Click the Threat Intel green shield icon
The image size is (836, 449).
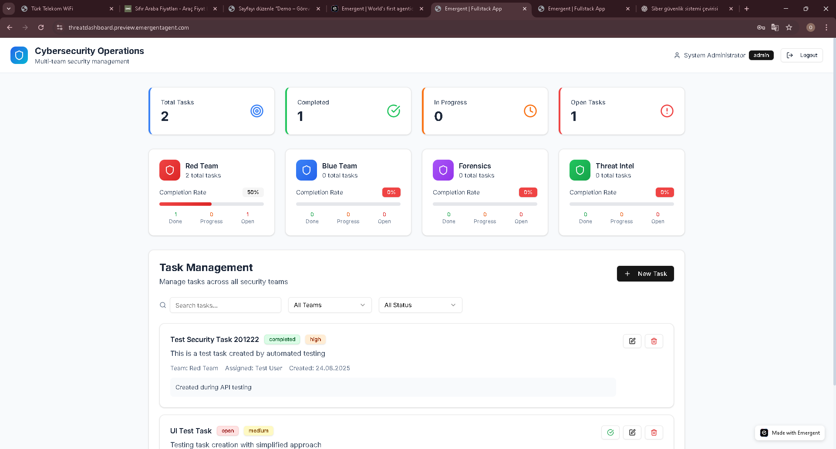click(x=580, y=170)
